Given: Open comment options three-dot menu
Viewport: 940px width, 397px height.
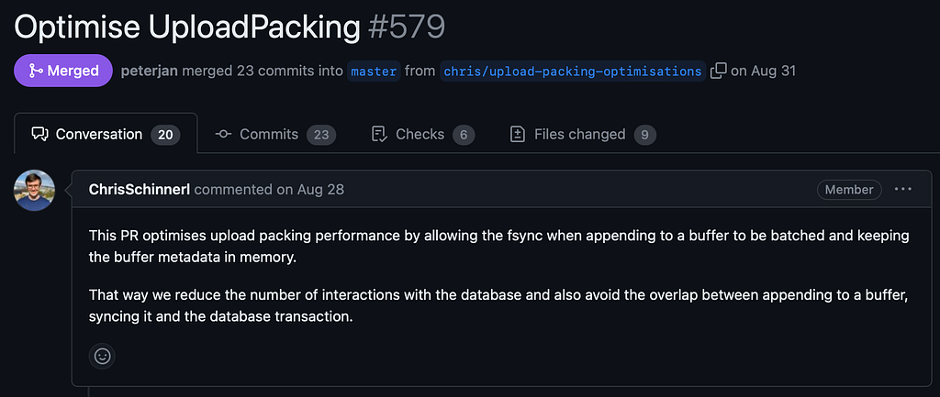Looking at the screenshot, I should pyautogui.click(x=903, y=189).
